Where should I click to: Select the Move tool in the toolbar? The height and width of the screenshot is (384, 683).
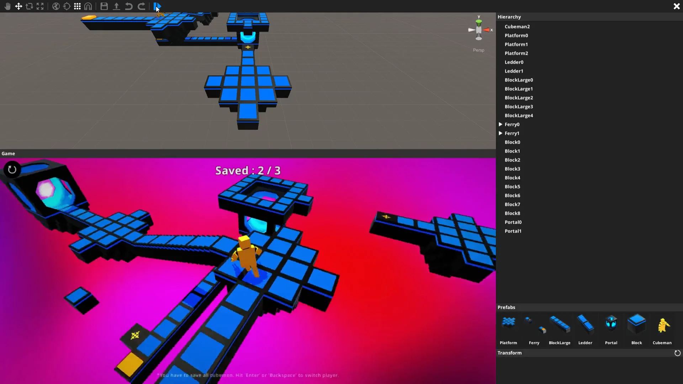(18, 6)
